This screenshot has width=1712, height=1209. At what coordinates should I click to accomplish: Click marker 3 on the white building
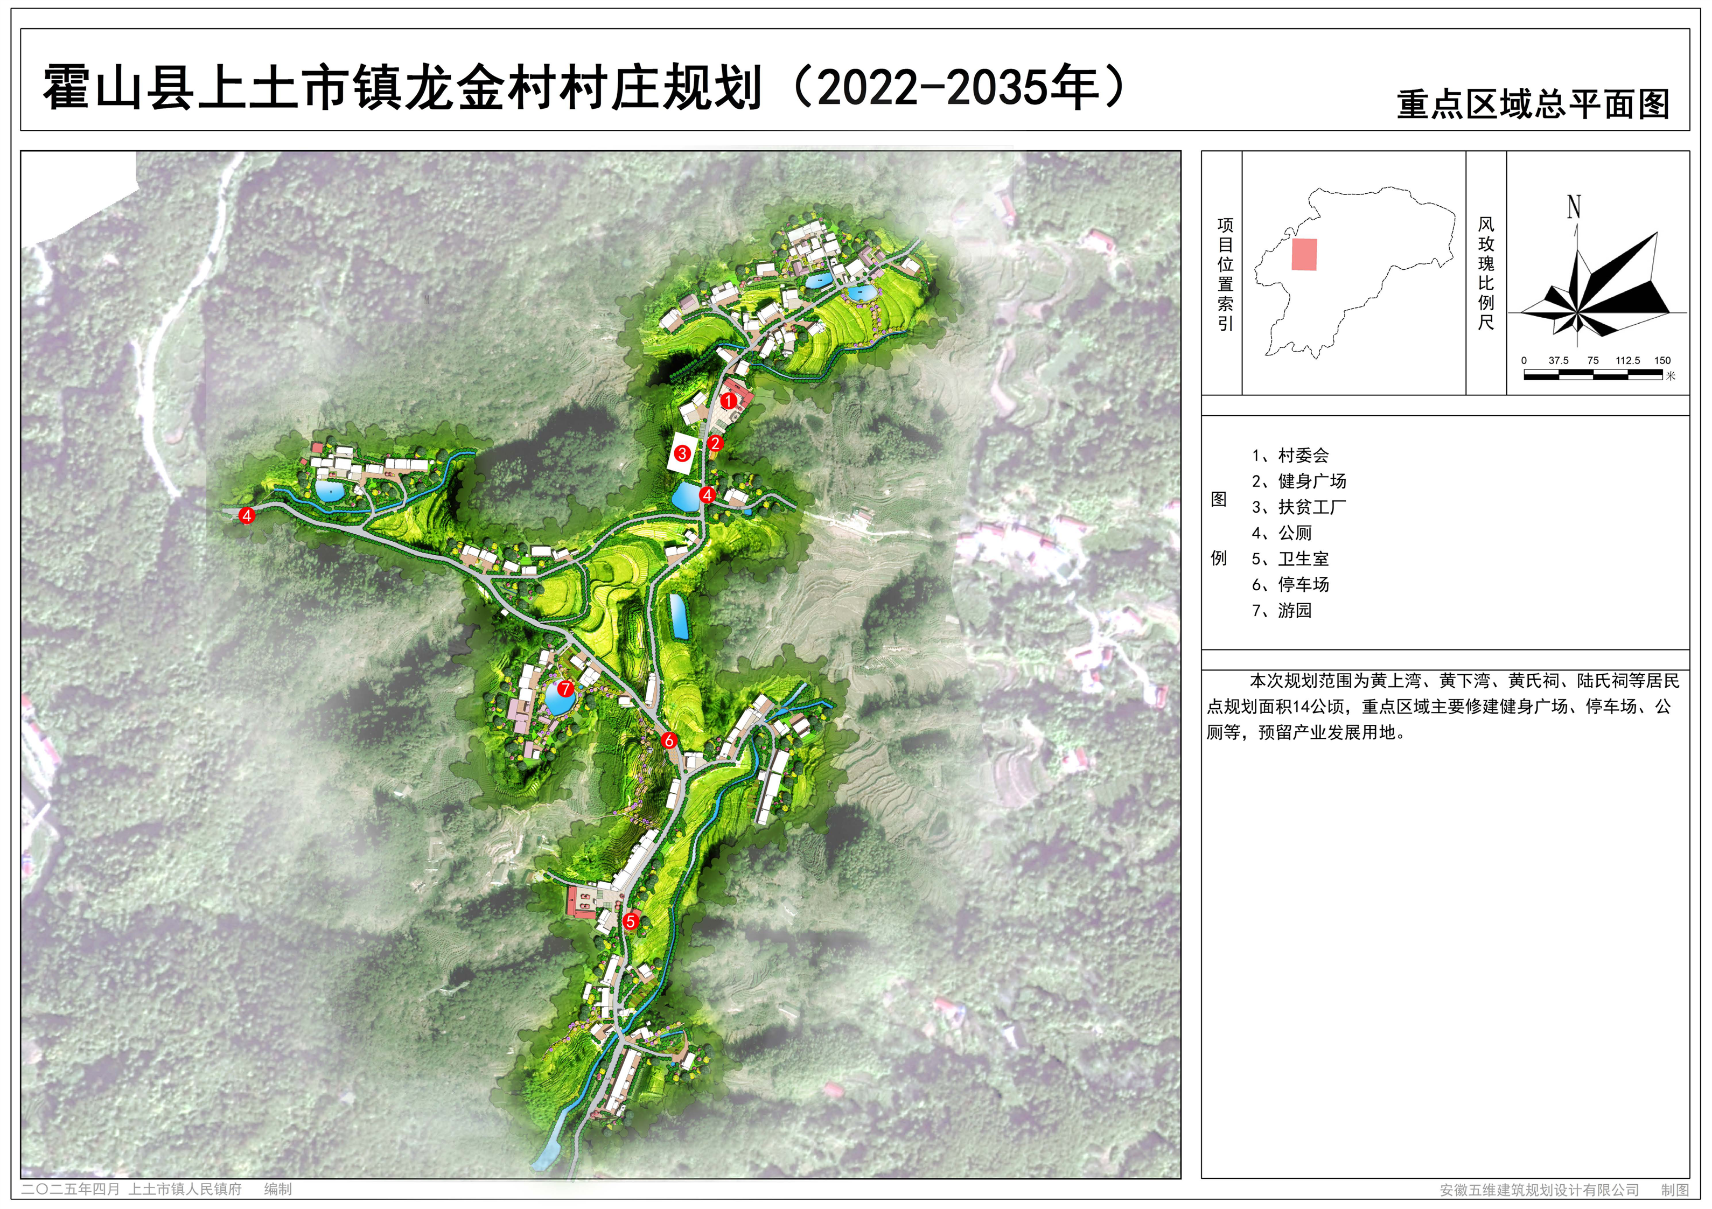pyautogui.click(x=682, y=453)
